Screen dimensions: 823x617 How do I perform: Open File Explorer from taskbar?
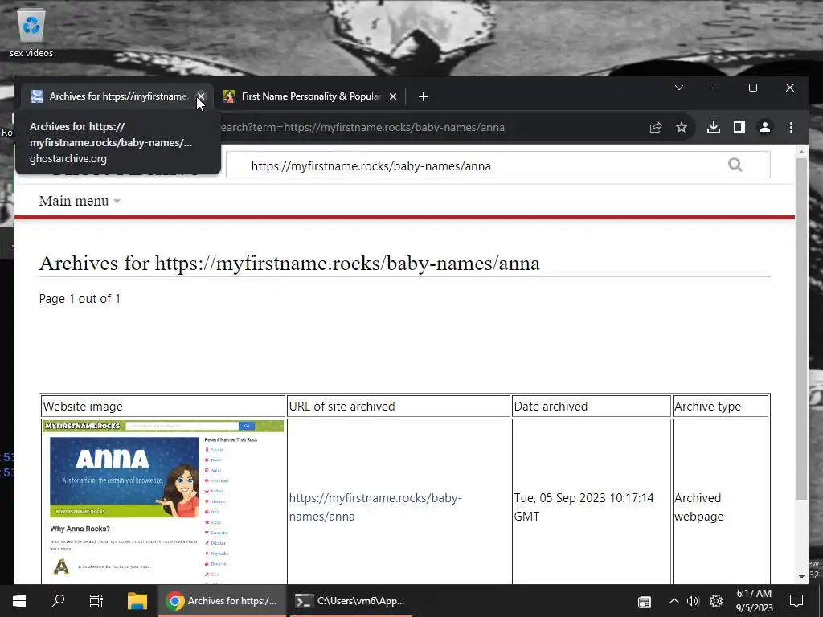pyautogui.click(x=137, y=601)
